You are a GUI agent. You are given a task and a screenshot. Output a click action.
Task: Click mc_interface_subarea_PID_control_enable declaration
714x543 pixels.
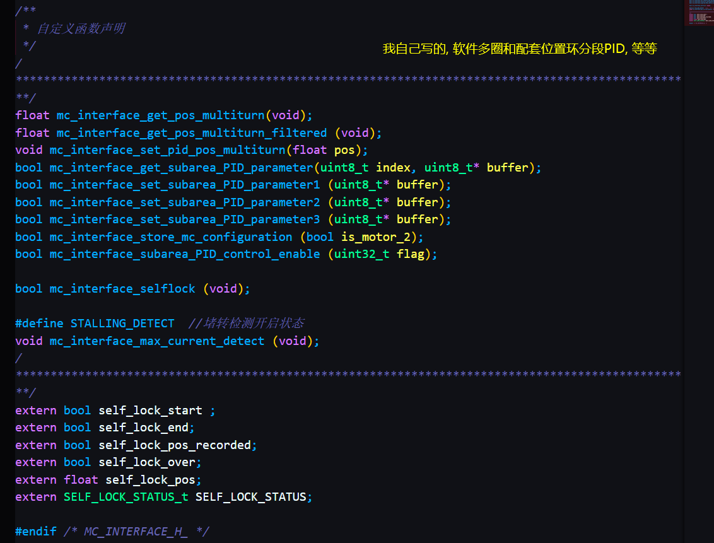pos(185,254)
